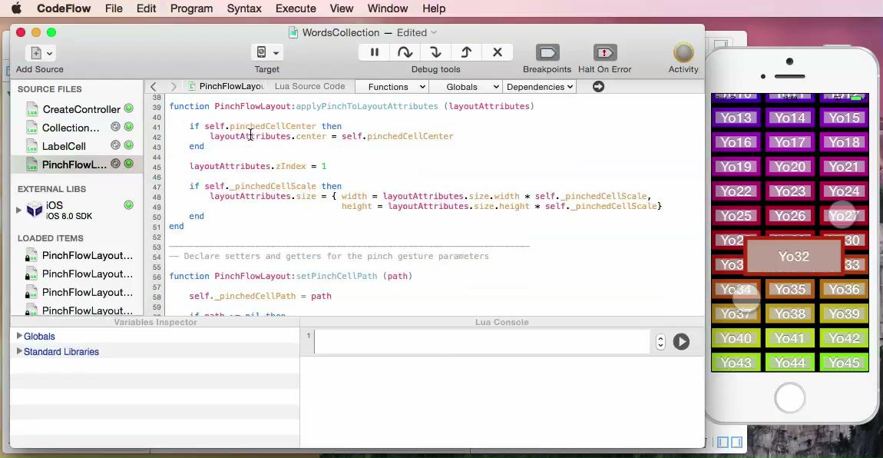Viewport: 883px width, 458px height.
Task: Toggle green status dot for iOS library
Action: click(129, 205)
